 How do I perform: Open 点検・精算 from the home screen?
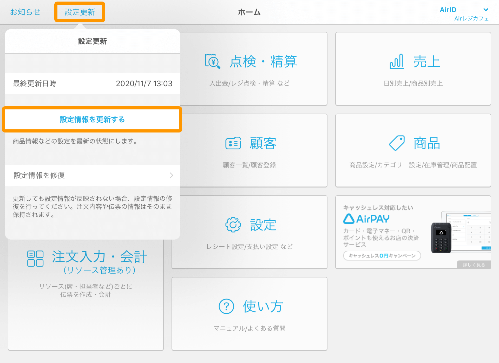point(249,69)
